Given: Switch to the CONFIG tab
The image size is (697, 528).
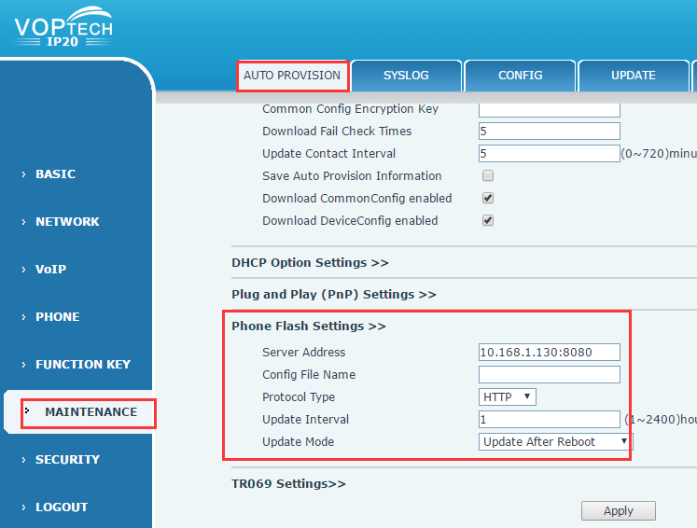Looking at the screenshot, I should coord(520,76).
